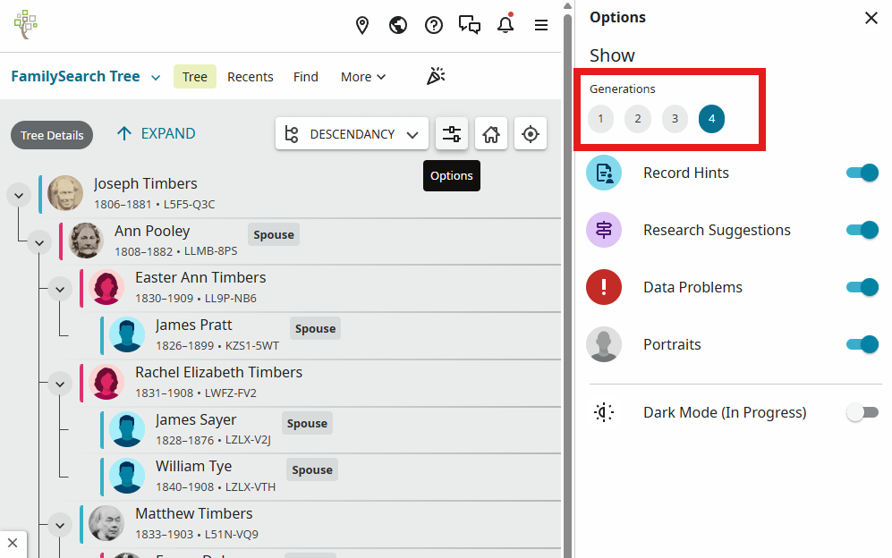Open the notifications bell
Image resolution: width=892 pixels, height=558 pixels.
pos(505,24)
